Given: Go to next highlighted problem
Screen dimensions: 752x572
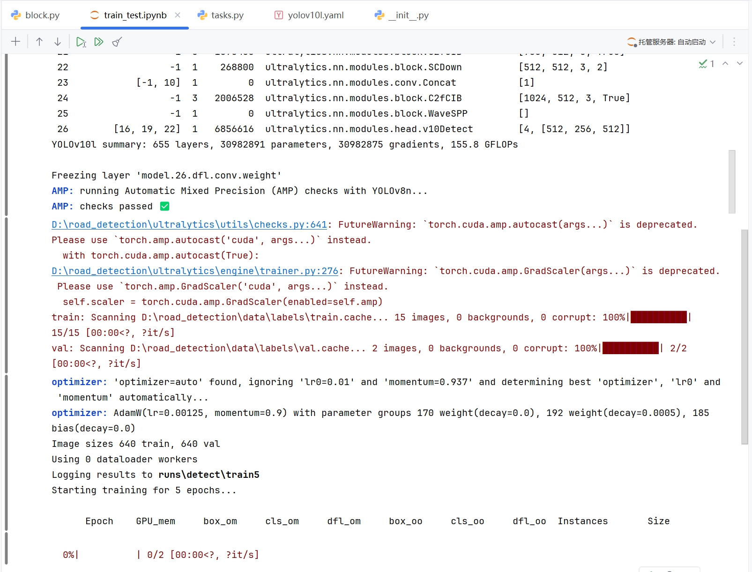Looking at the screenshot, I should coord(740,63).
